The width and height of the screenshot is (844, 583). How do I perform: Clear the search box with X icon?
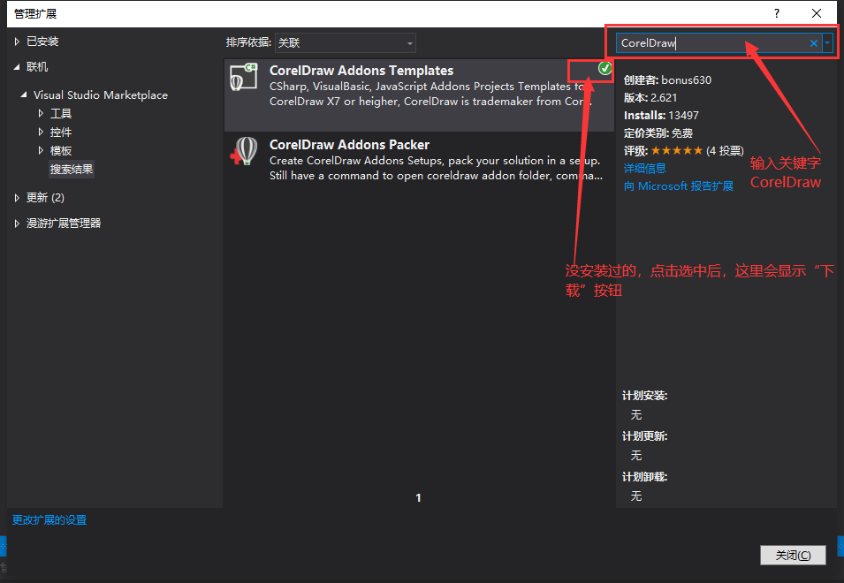(x=814, y=42)
